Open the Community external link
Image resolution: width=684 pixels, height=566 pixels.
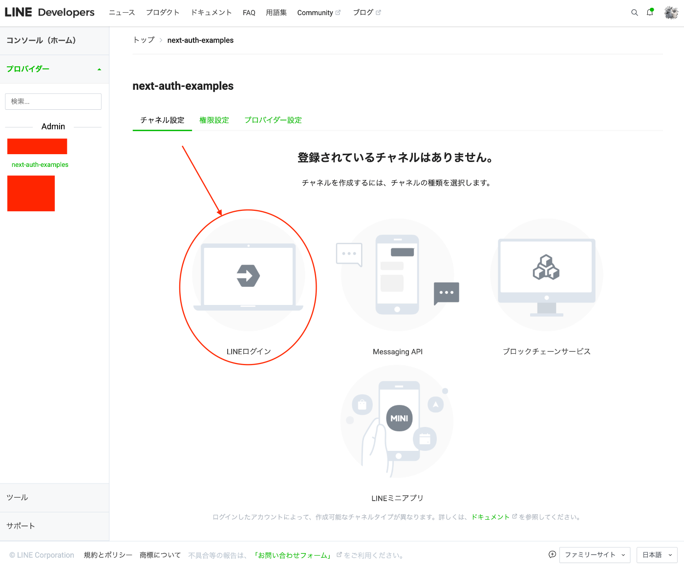(x=319, y=13)
